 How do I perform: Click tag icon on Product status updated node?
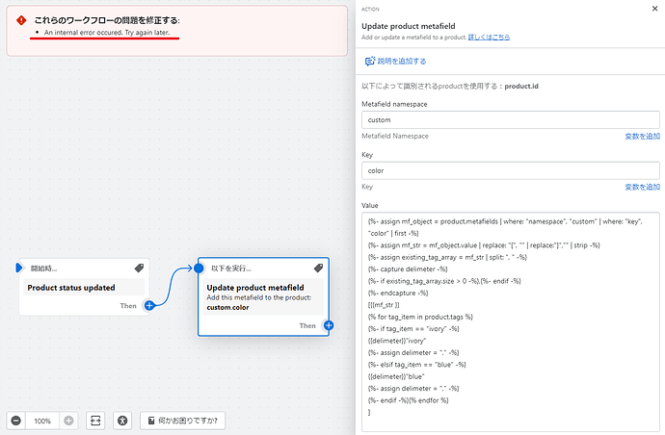(x=140, y=269)
